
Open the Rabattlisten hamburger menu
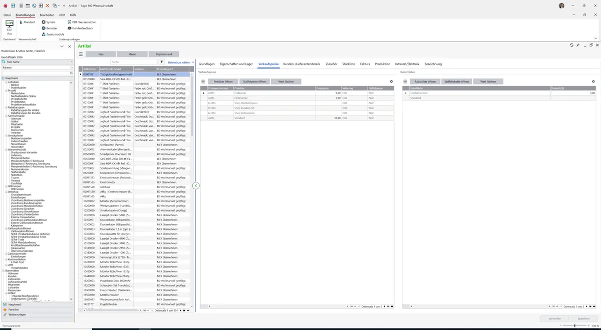[x=405, y=81]
